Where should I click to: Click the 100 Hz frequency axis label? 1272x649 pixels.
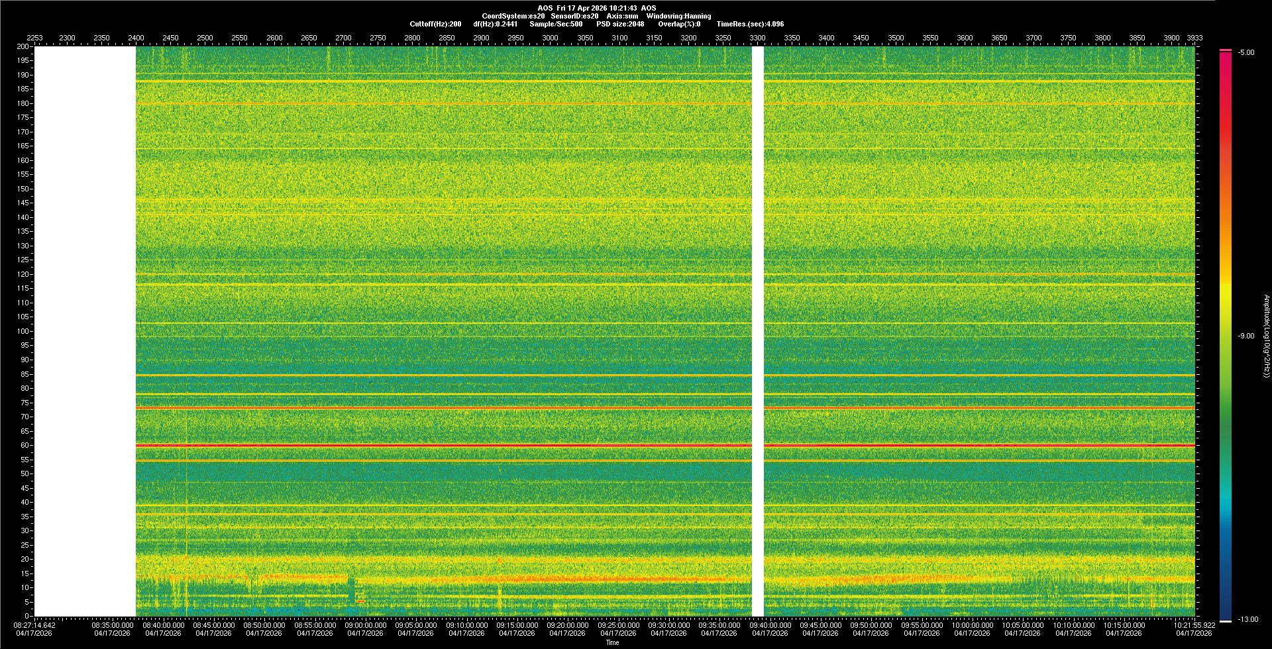(23, 331)
